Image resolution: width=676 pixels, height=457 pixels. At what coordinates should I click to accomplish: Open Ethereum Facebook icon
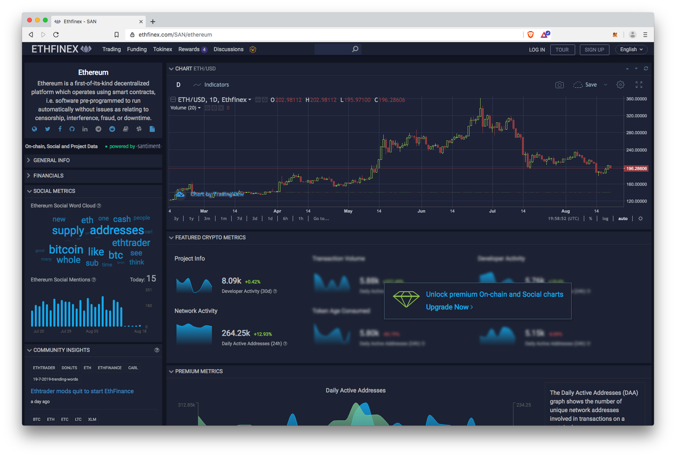point(60,129)
